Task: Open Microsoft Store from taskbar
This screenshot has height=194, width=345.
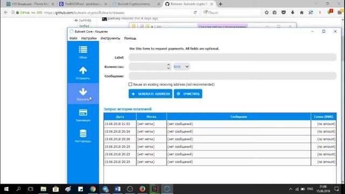Action: [56, 189]
